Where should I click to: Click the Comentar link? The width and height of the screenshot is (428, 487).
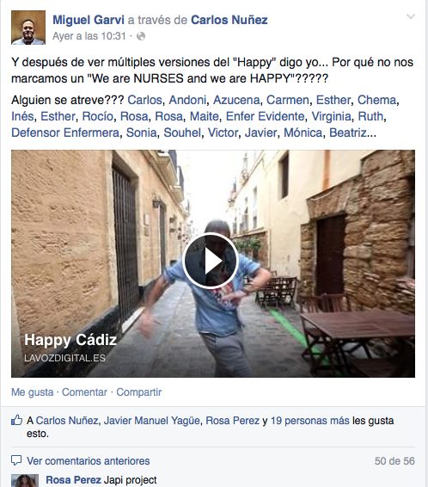pyautogui.click(x=84, y=392)
